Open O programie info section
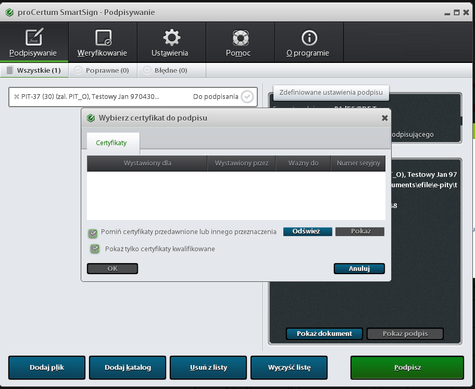This screenshot has width=475, height=389. tap(309, 43)
